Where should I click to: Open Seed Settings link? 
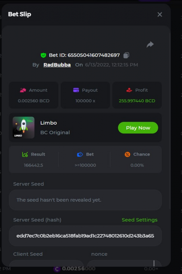pyautogui.click(x=139, y=220)
